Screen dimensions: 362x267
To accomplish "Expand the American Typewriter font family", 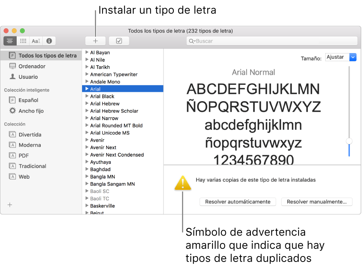I will pyautogui.click(x=87, y=74).
